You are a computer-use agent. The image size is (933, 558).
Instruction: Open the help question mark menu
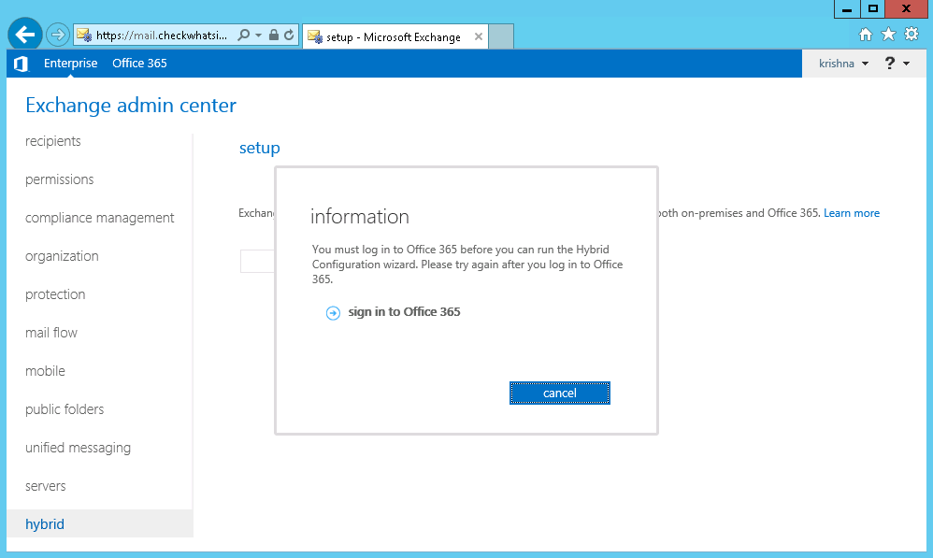pos(897,63)
